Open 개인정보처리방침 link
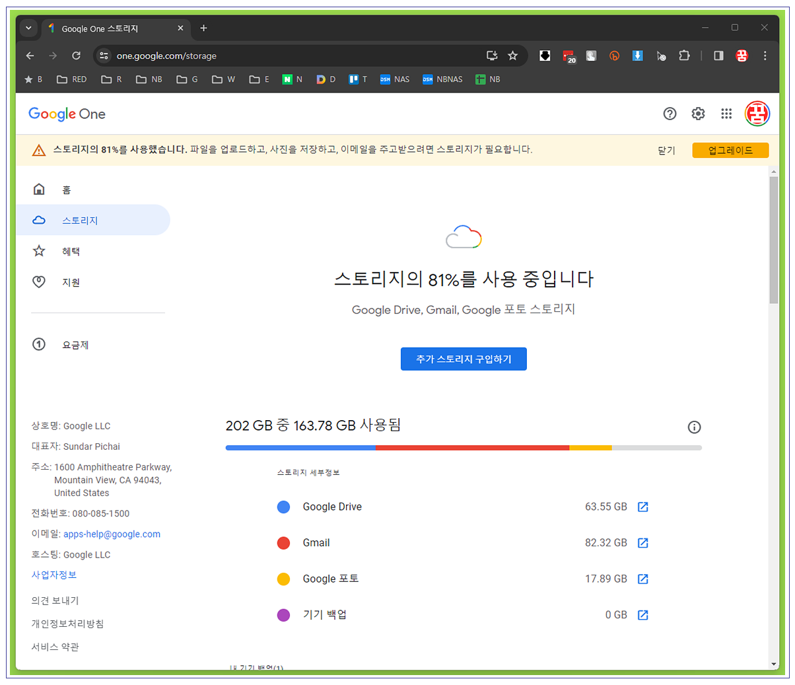Viewport: 795px width, 685px height. (67, 624)
